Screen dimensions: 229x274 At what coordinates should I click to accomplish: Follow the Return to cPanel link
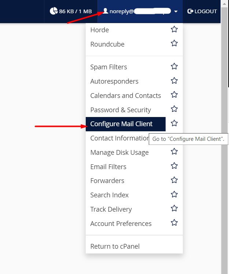(x=115, y=246)
